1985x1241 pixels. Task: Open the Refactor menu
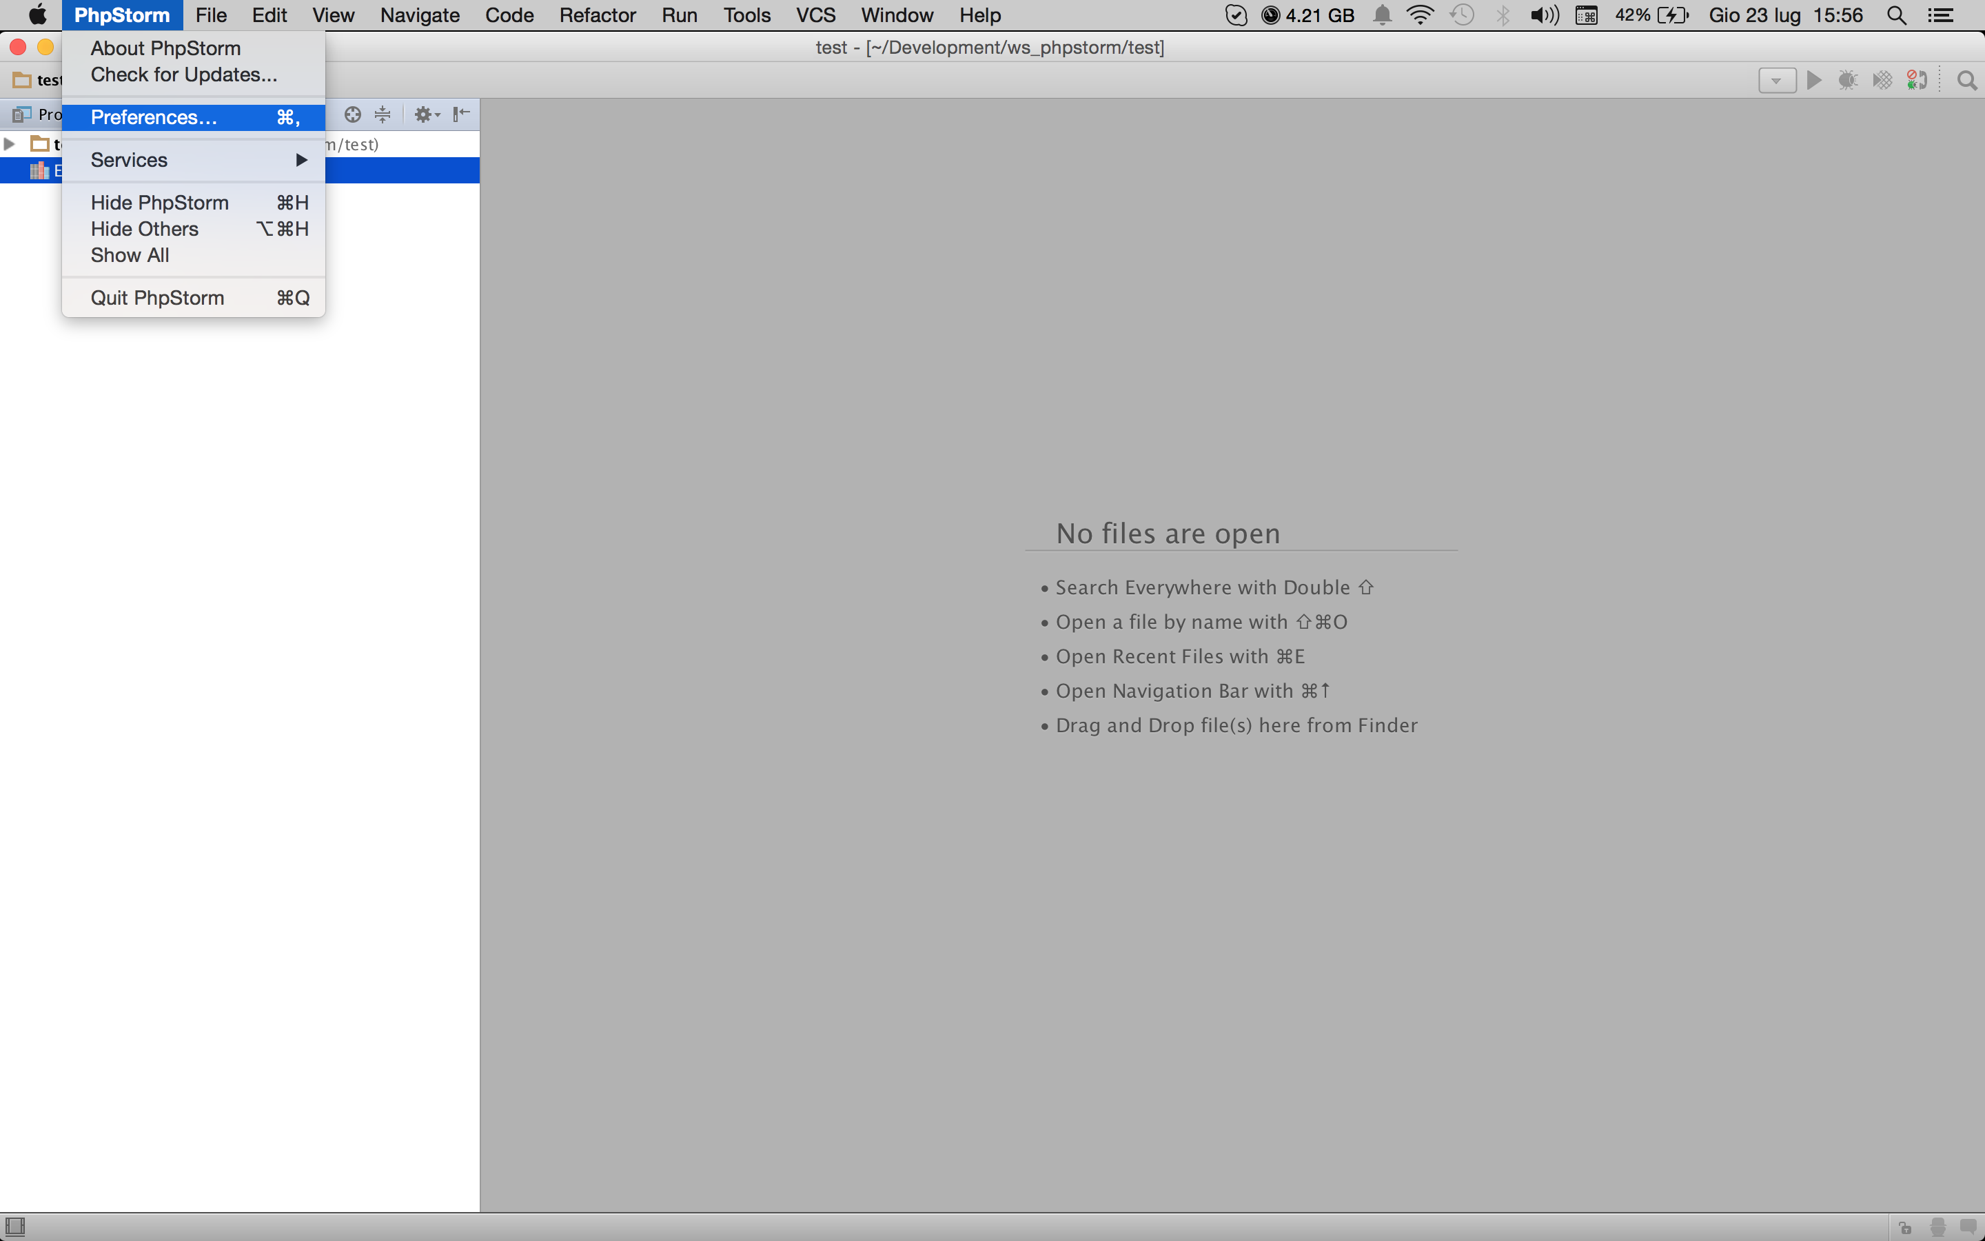(597, 14)
